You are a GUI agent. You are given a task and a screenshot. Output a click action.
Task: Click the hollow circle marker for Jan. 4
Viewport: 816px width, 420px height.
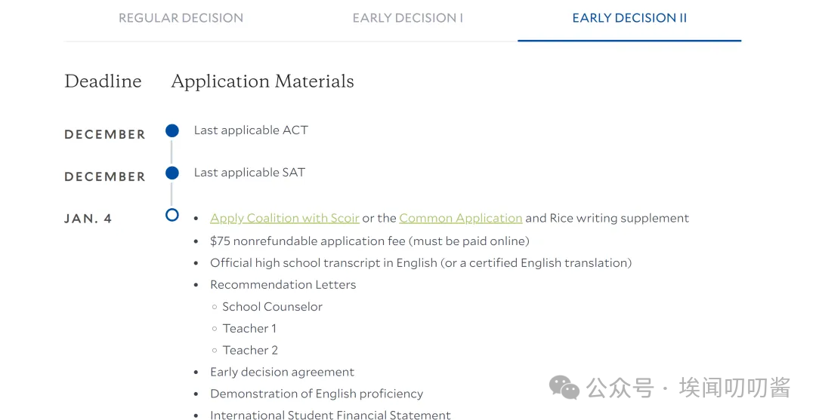(172, 215)
